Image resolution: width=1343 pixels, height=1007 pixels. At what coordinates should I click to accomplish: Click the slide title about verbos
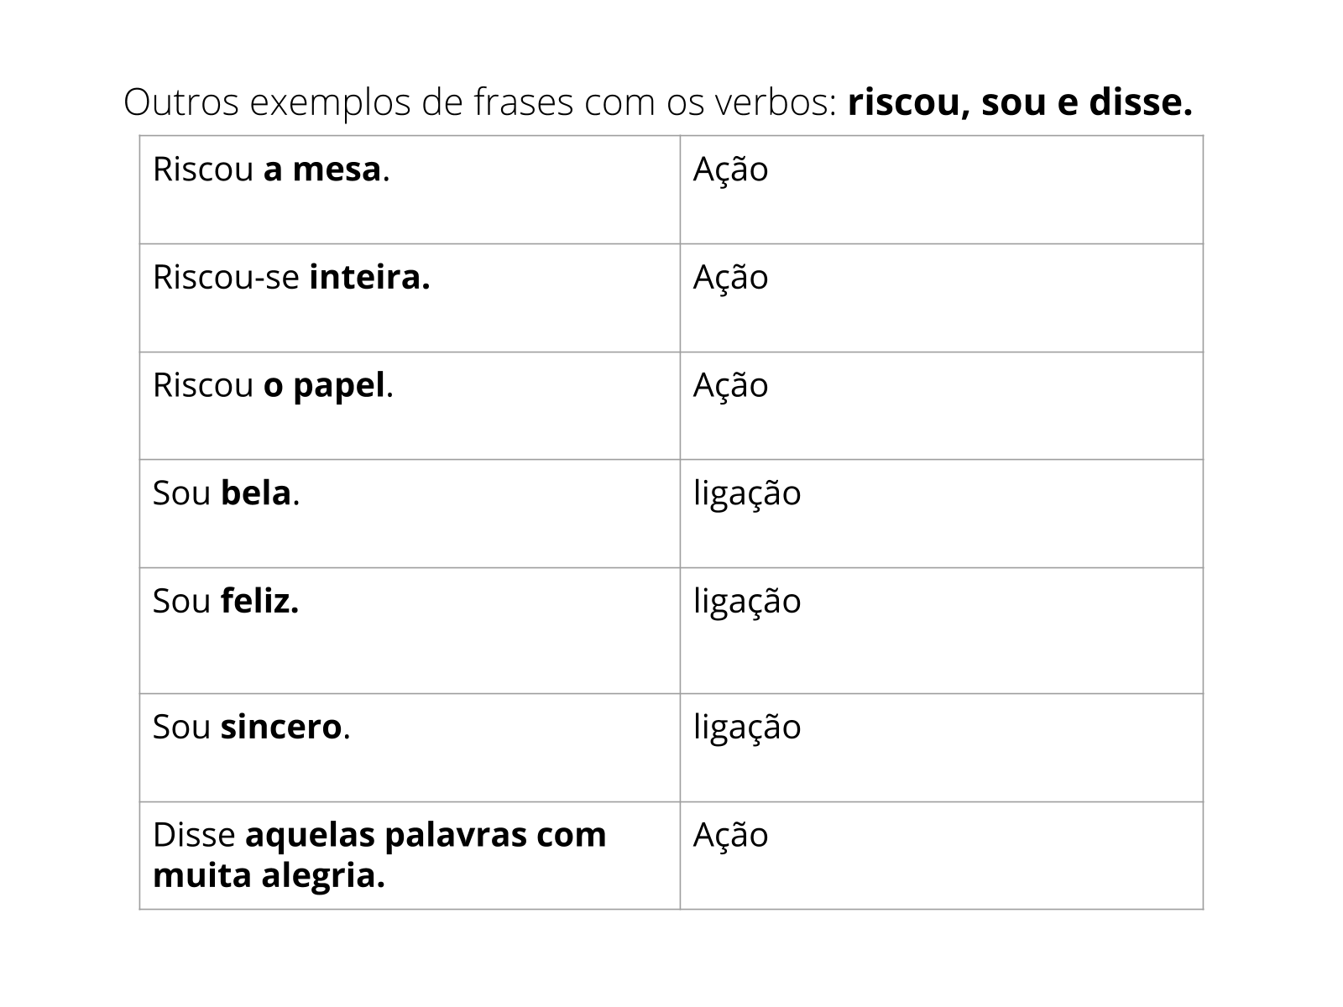click(658, 102)
